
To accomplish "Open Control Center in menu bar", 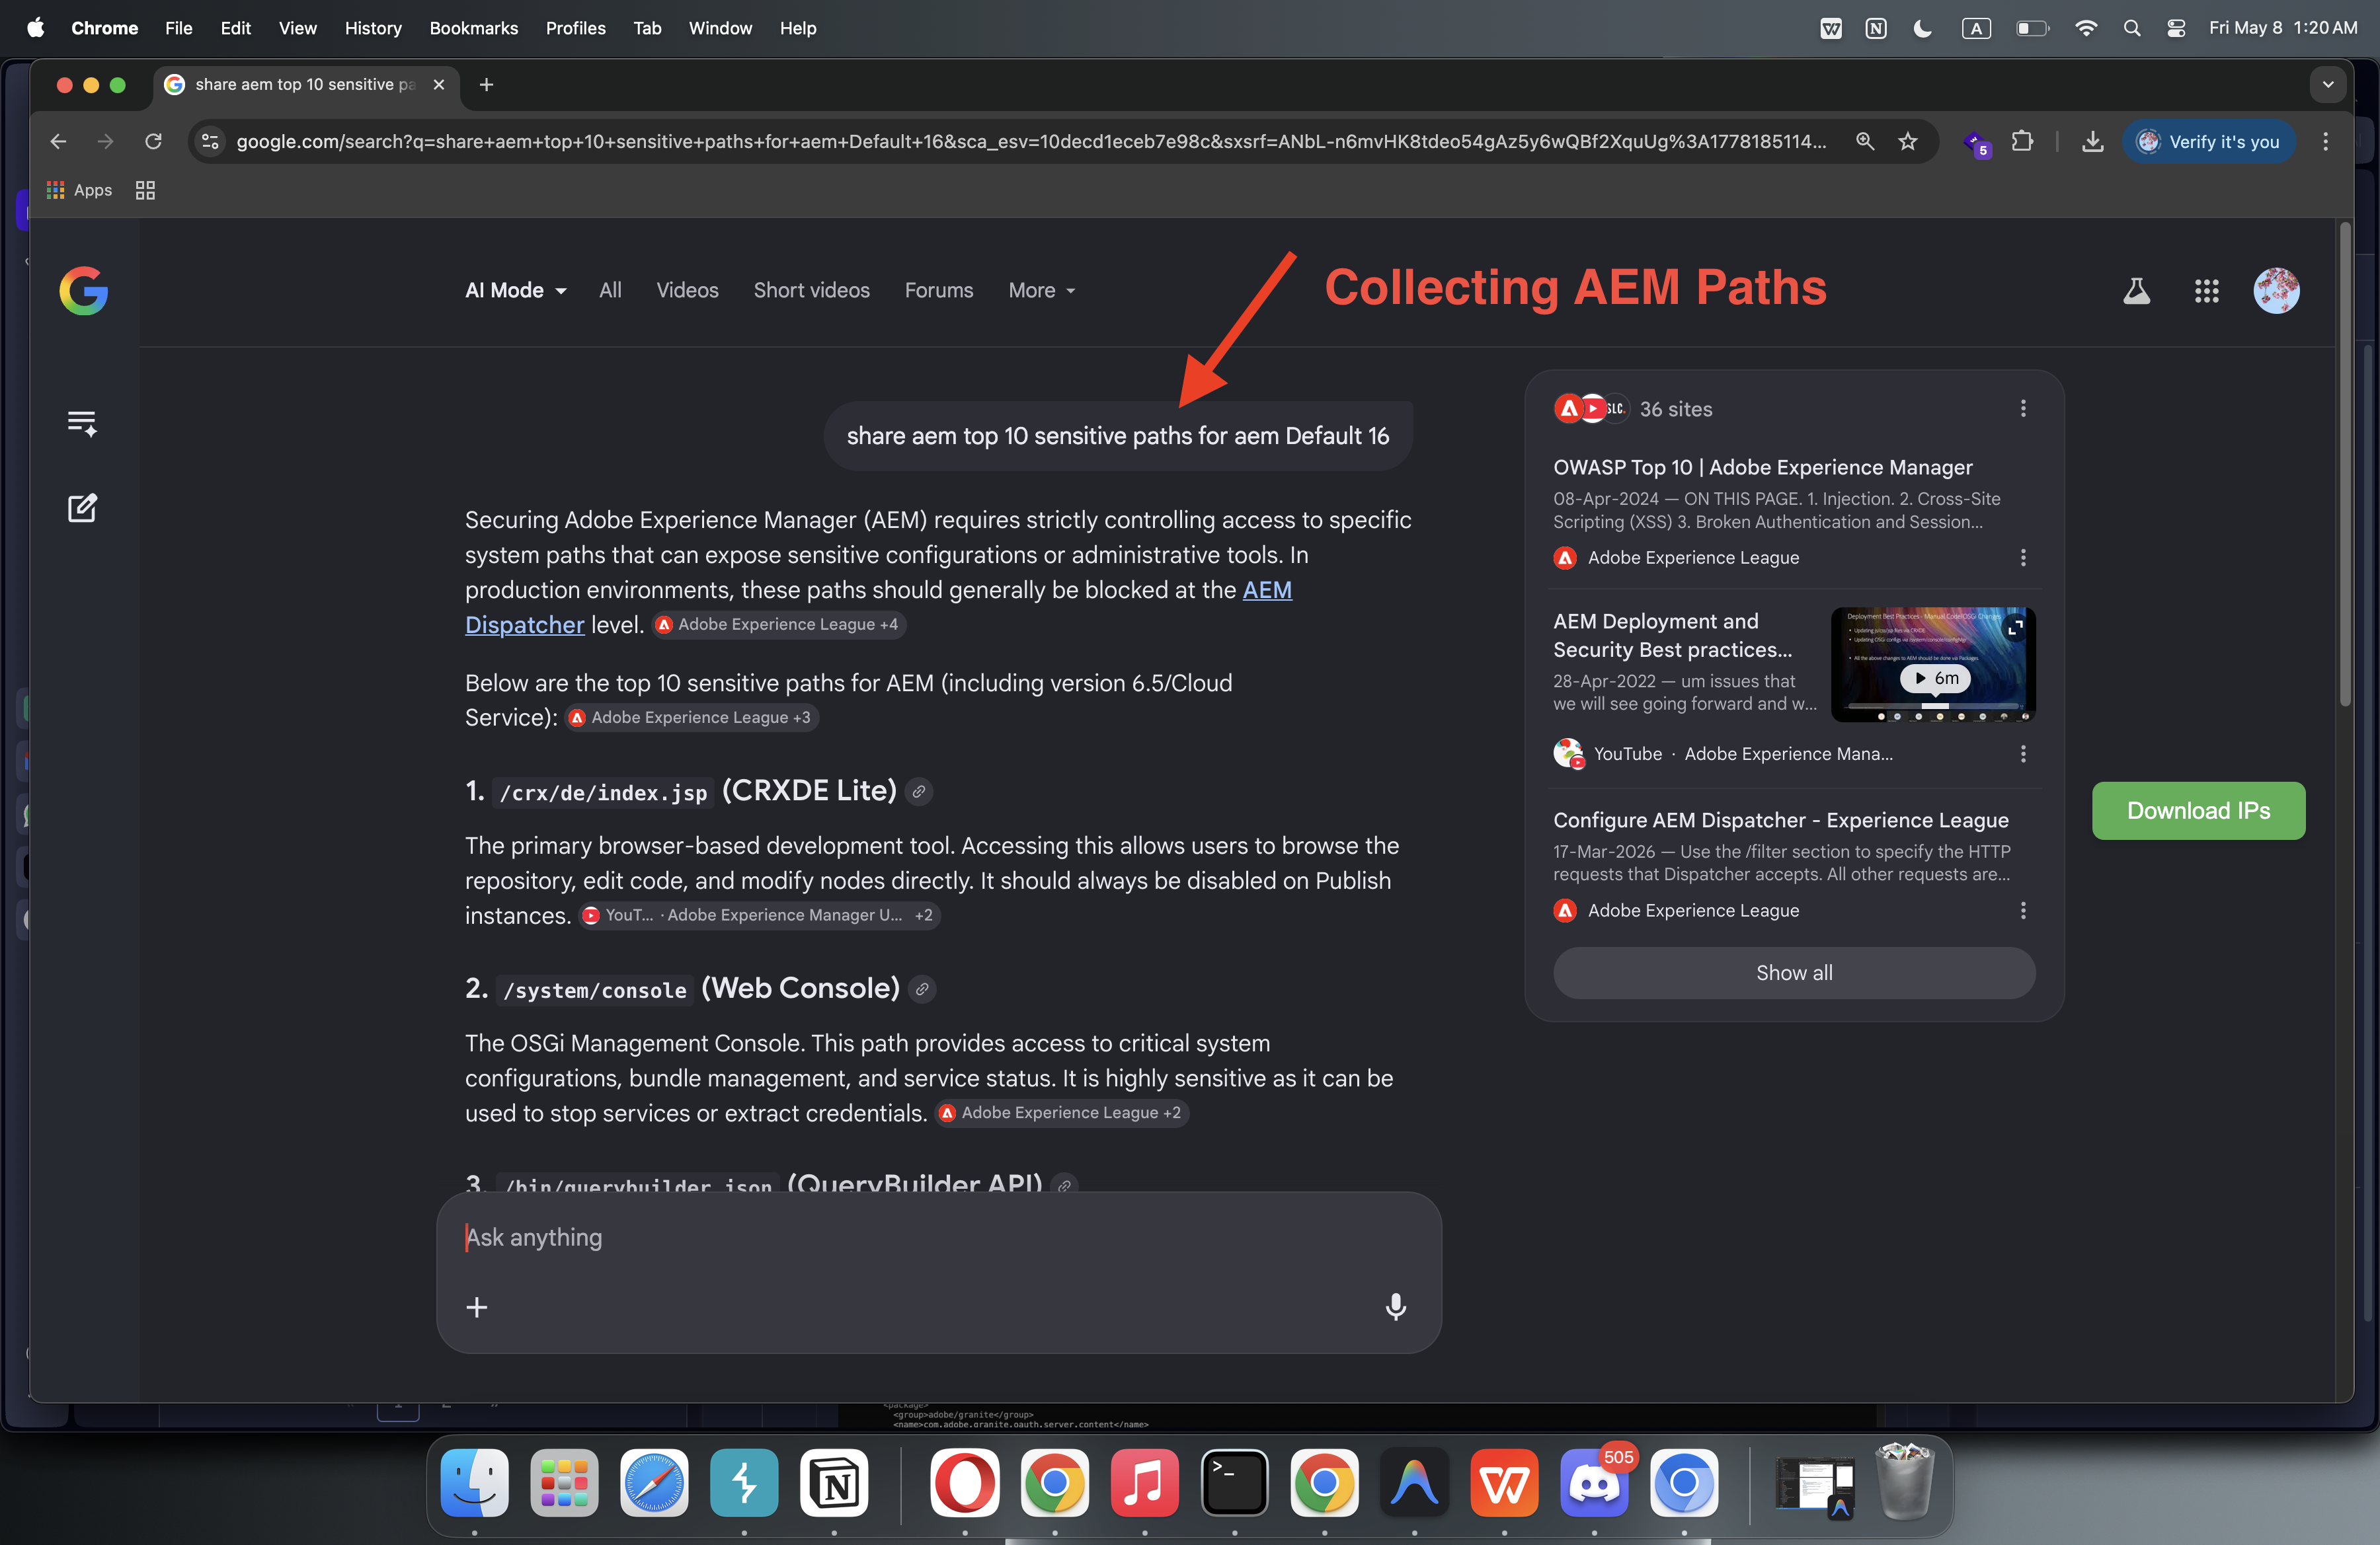I will [2175, 28].
